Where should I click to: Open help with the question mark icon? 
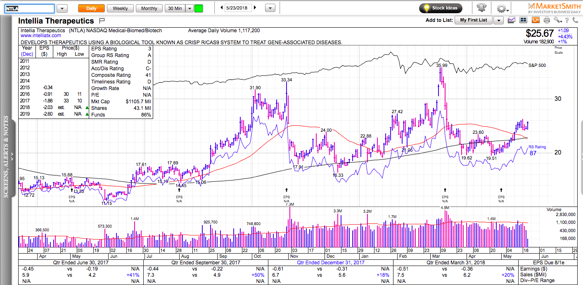pyautogui.click(x=567, y=20)
